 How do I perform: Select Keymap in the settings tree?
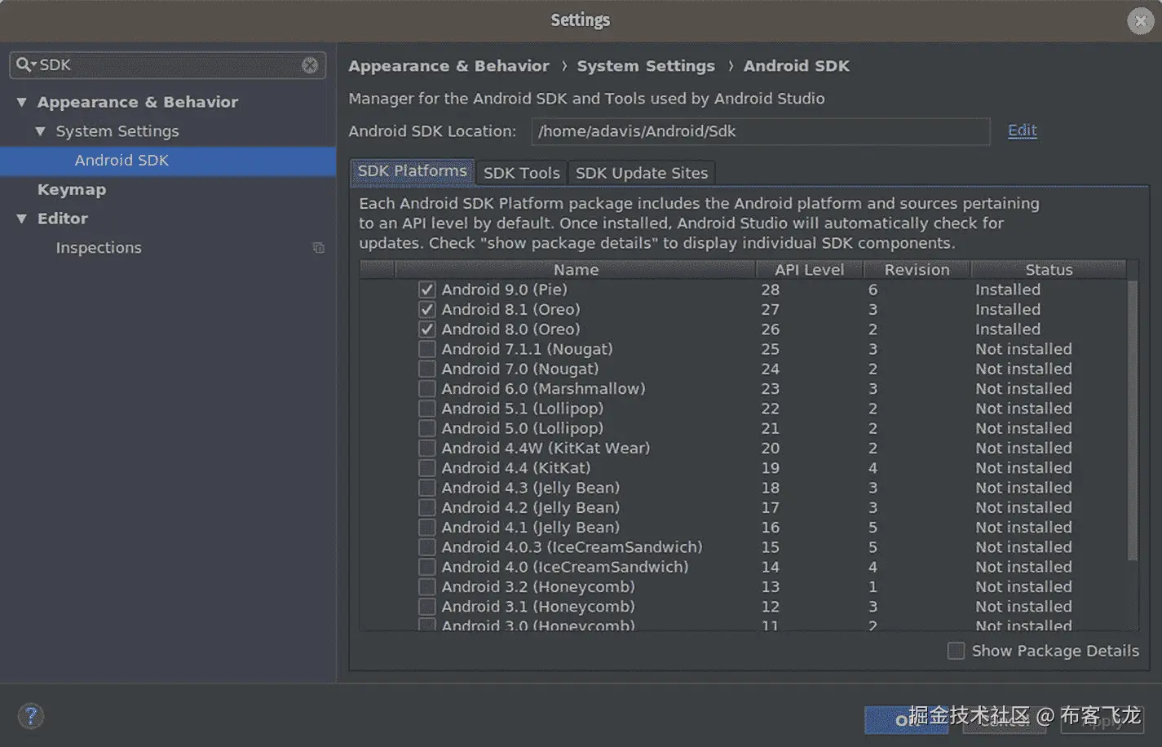pyautogui.click(x=72, y=189)
